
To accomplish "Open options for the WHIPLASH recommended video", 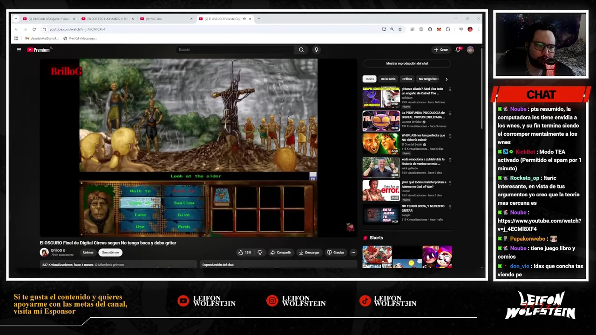I will pos(450,136).
